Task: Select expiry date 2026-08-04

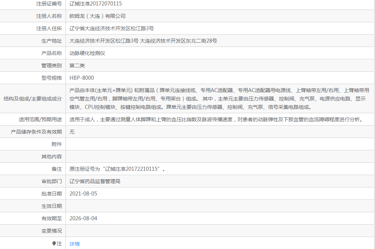Action: coord(83,218)
